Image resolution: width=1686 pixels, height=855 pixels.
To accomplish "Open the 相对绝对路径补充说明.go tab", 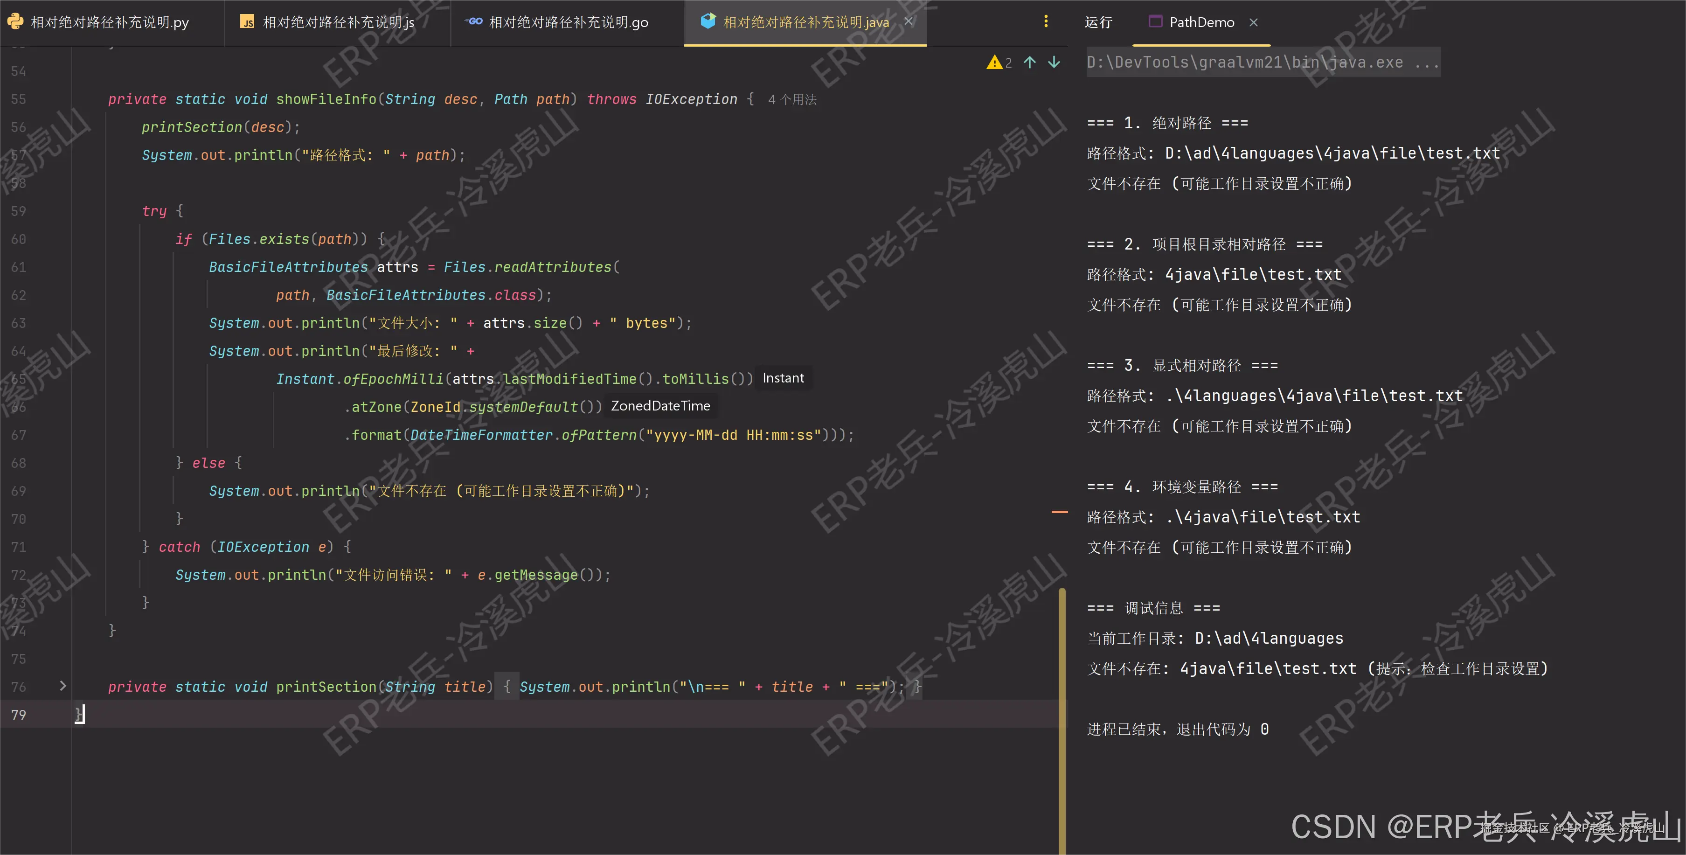I will tap(568, 22).
